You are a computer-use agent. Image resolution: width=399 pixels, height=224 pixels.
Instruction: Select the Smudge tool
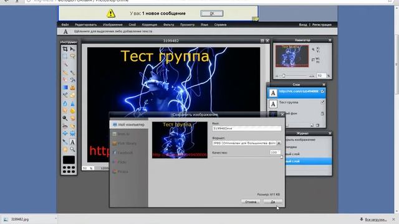coord(65,111)
